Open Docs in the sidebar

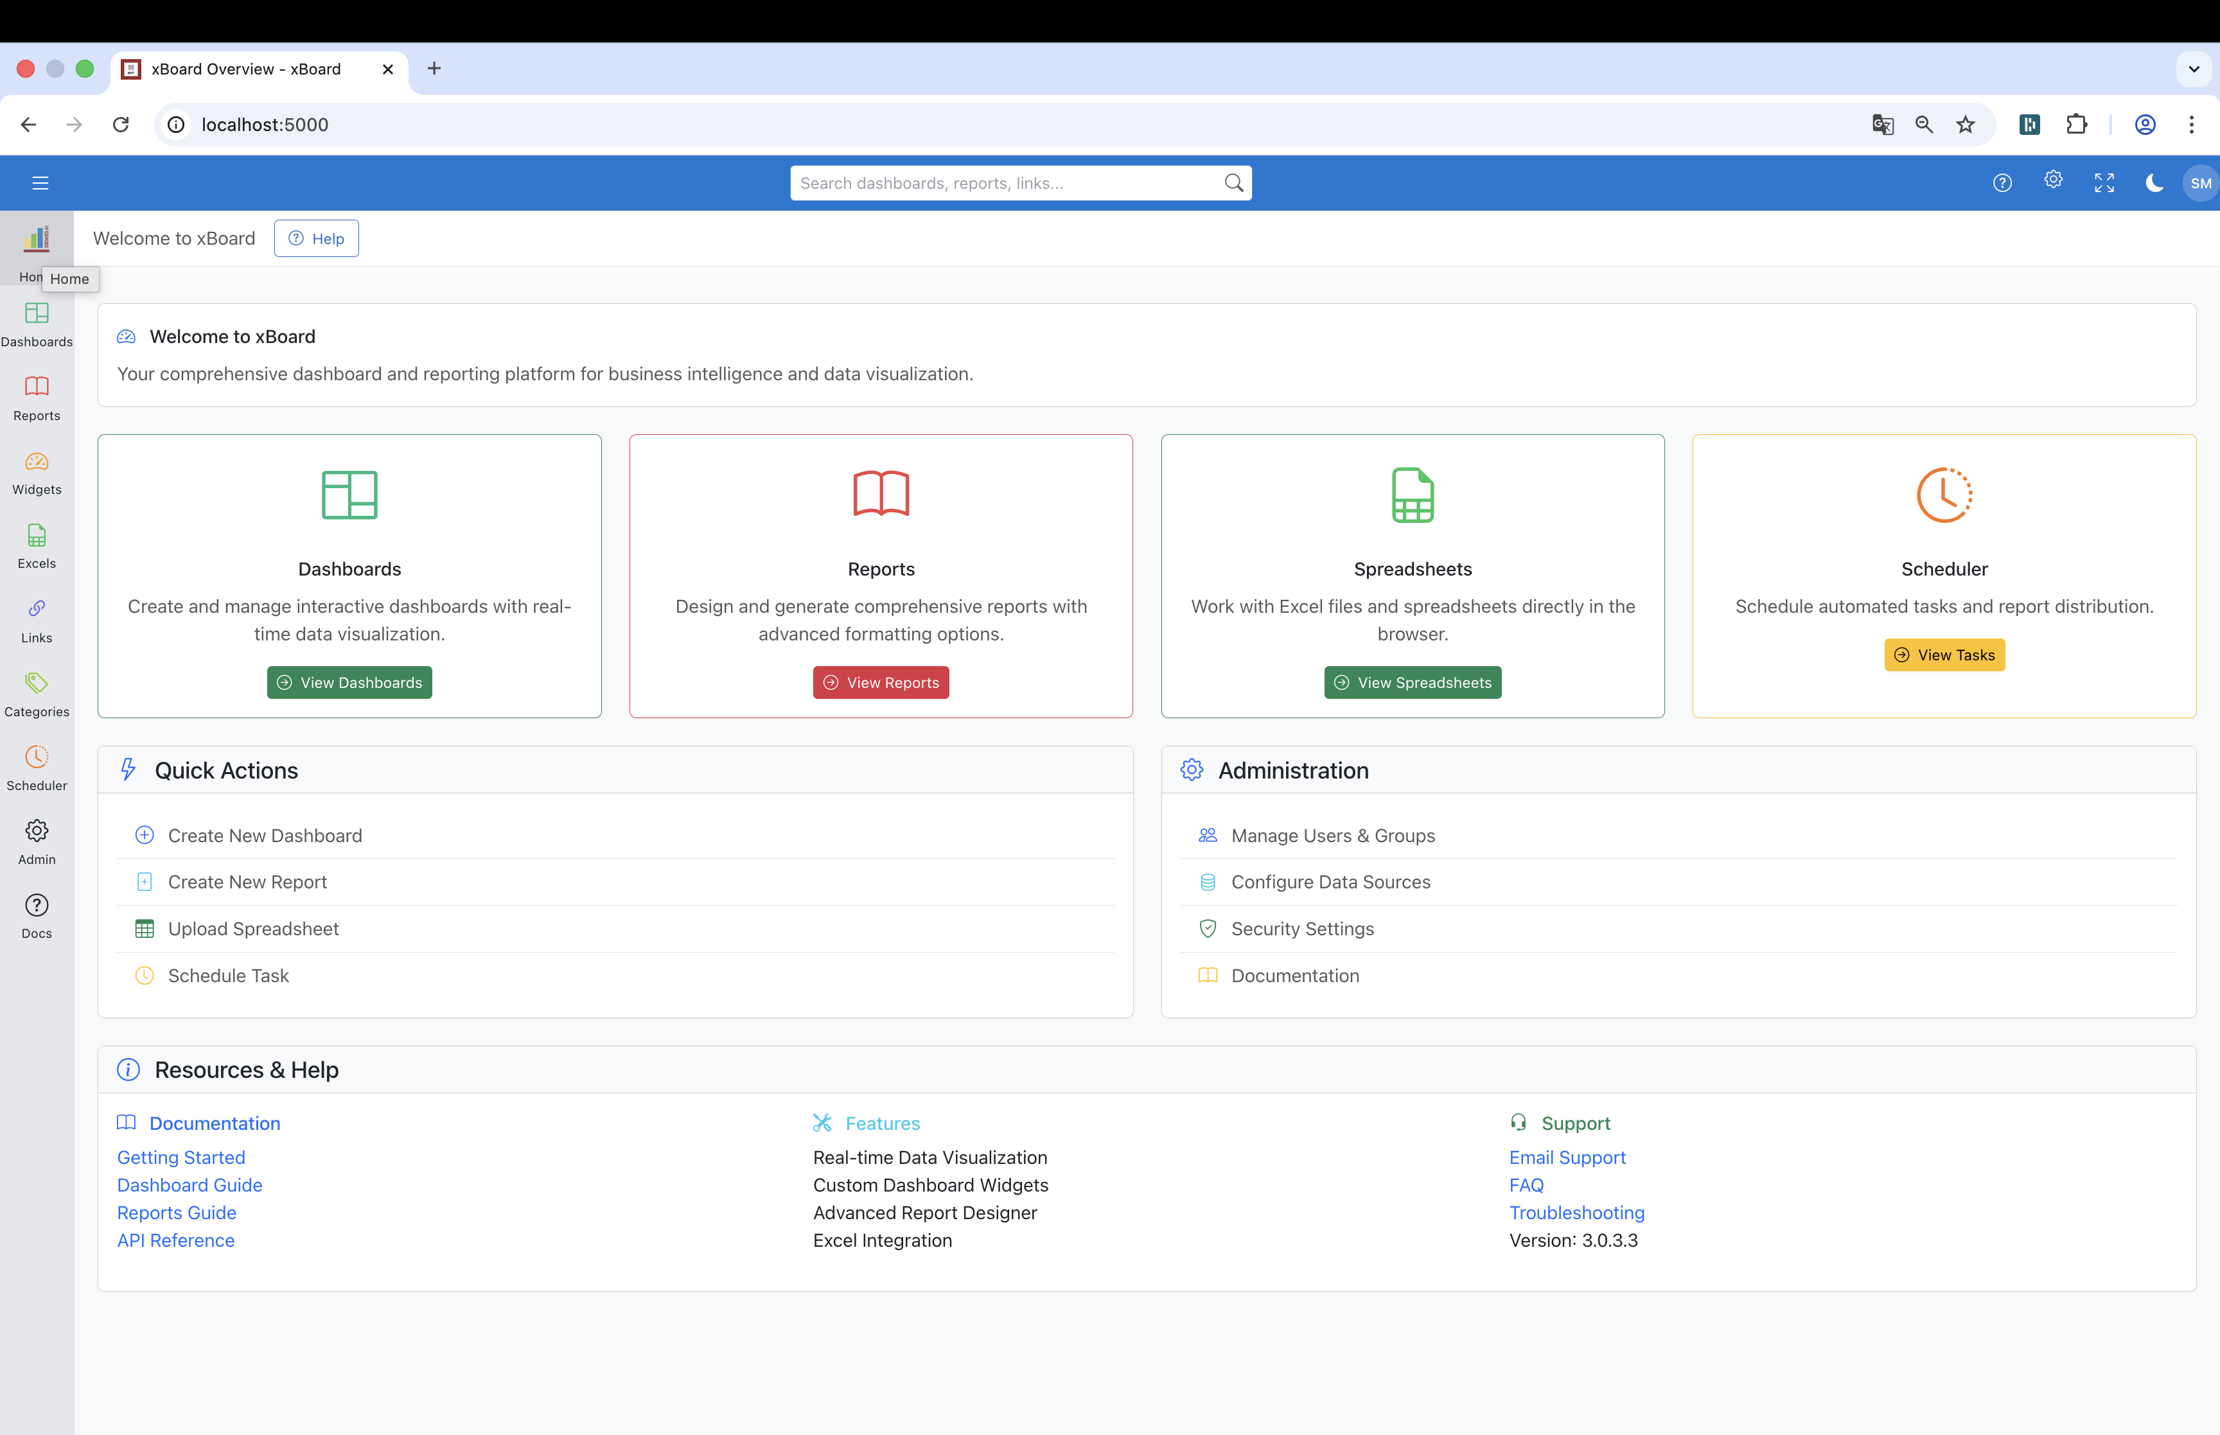[x=37, y=916]
